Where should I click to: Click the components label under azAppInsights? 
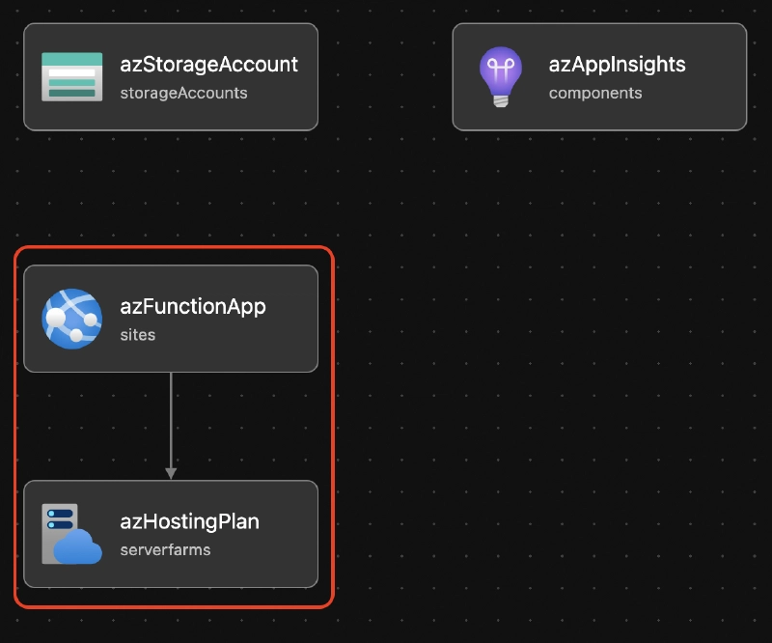596,93
